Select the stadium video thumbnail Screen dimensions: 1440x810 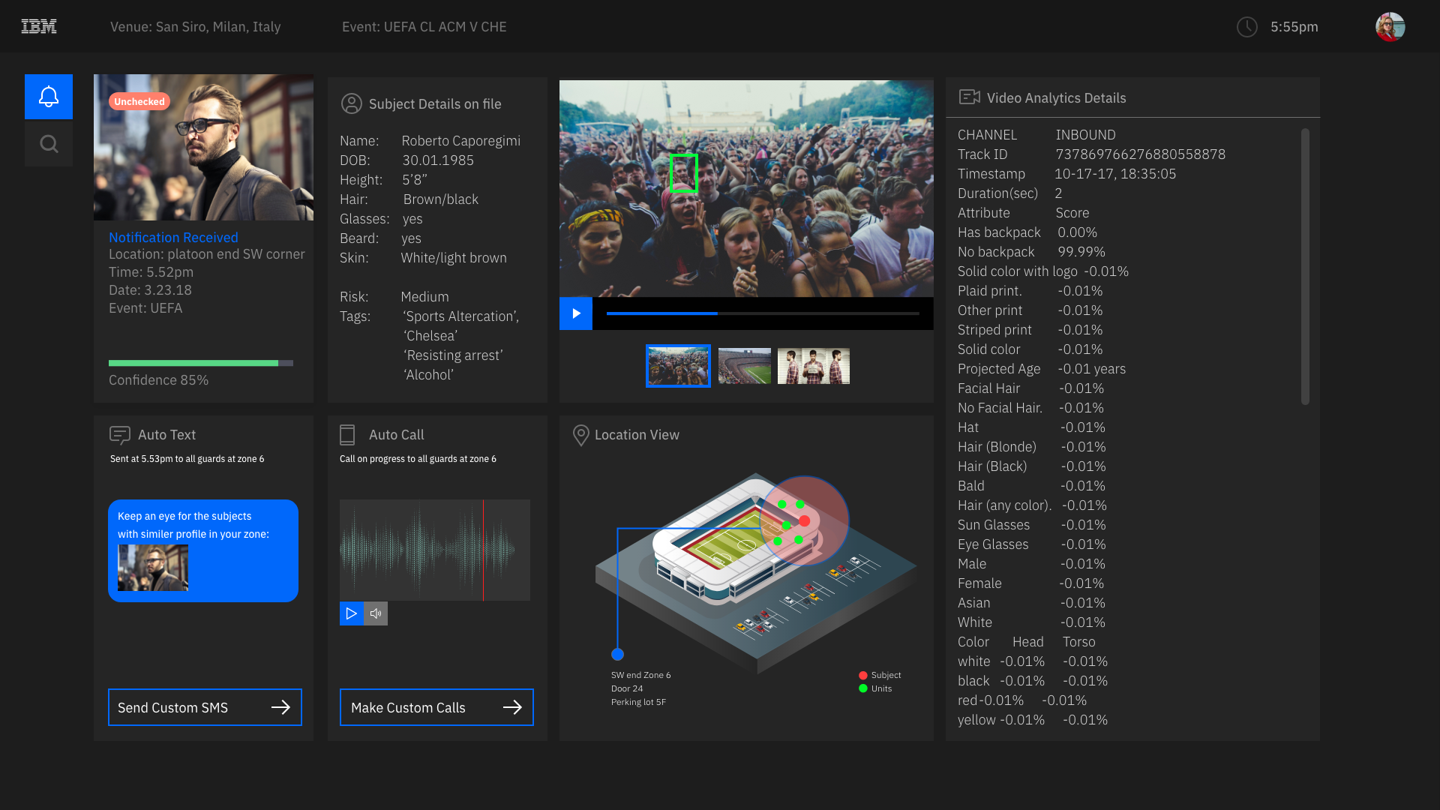[744, 366]
